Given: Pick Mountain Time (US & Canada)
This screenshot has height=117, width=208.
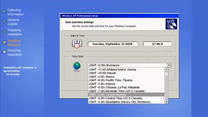Looking at the screenshot, I should tap(126, 91).
